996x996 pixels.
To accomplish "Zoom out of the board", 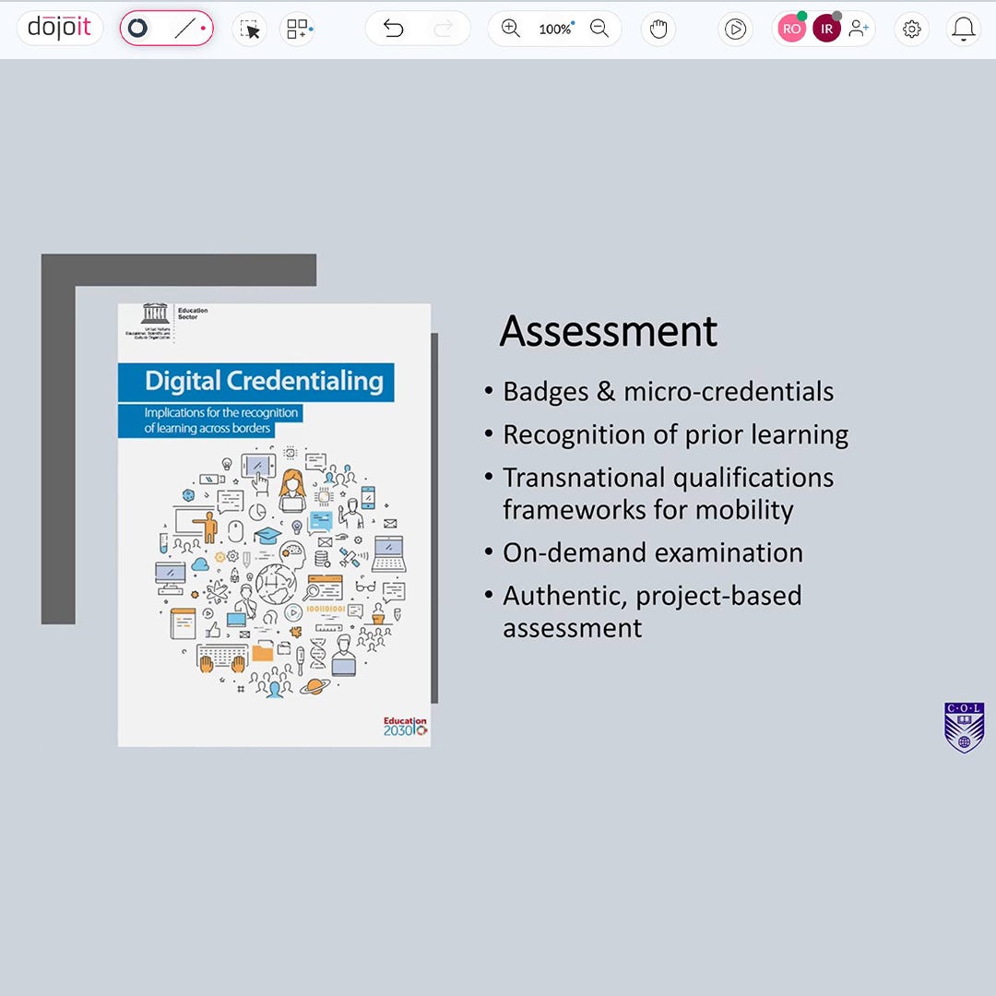I will tap(599, 29).
